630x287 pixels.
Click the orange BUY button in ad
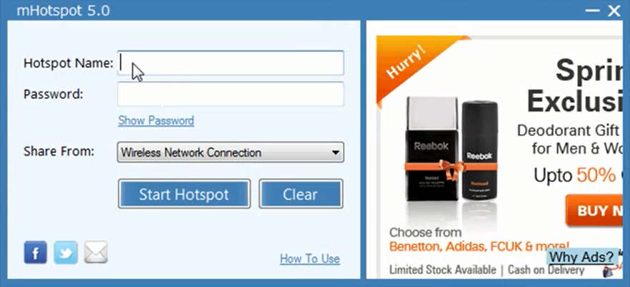[597, 210]
